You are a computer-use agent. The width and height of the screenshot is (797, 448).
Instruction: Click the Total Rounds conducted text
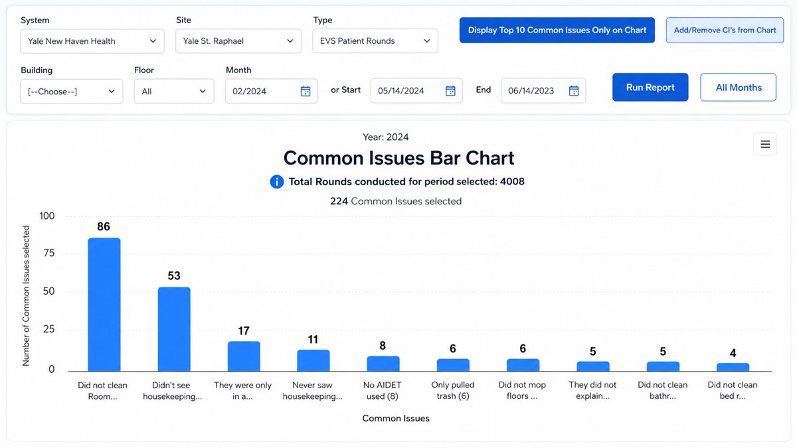coord(406,182)
